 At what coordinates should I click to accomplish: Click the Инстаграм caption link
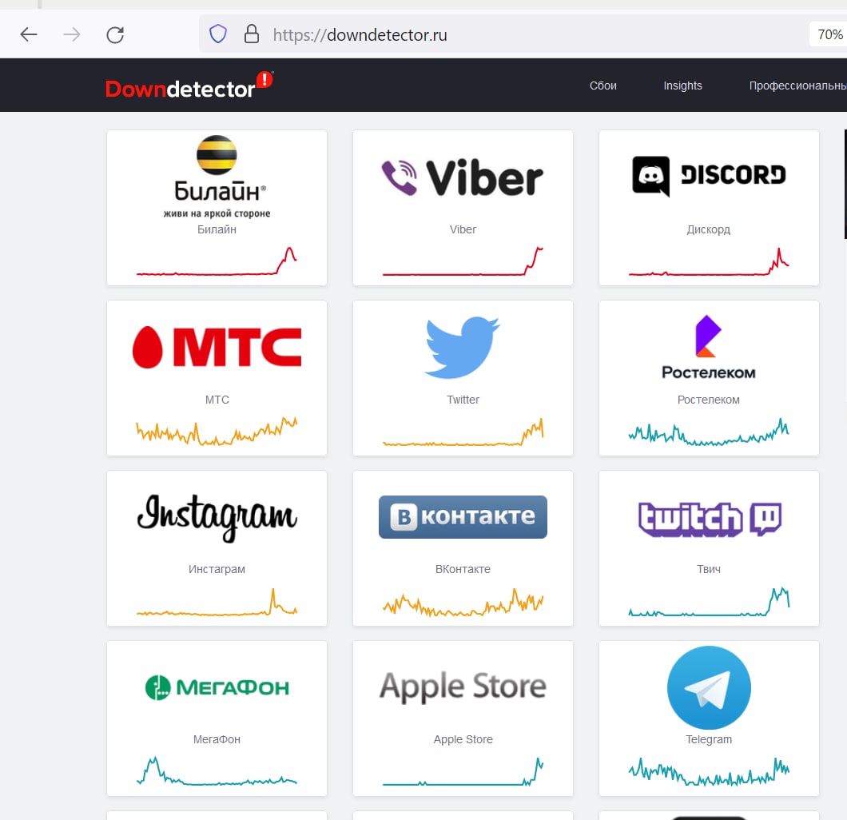coord(217,569)
